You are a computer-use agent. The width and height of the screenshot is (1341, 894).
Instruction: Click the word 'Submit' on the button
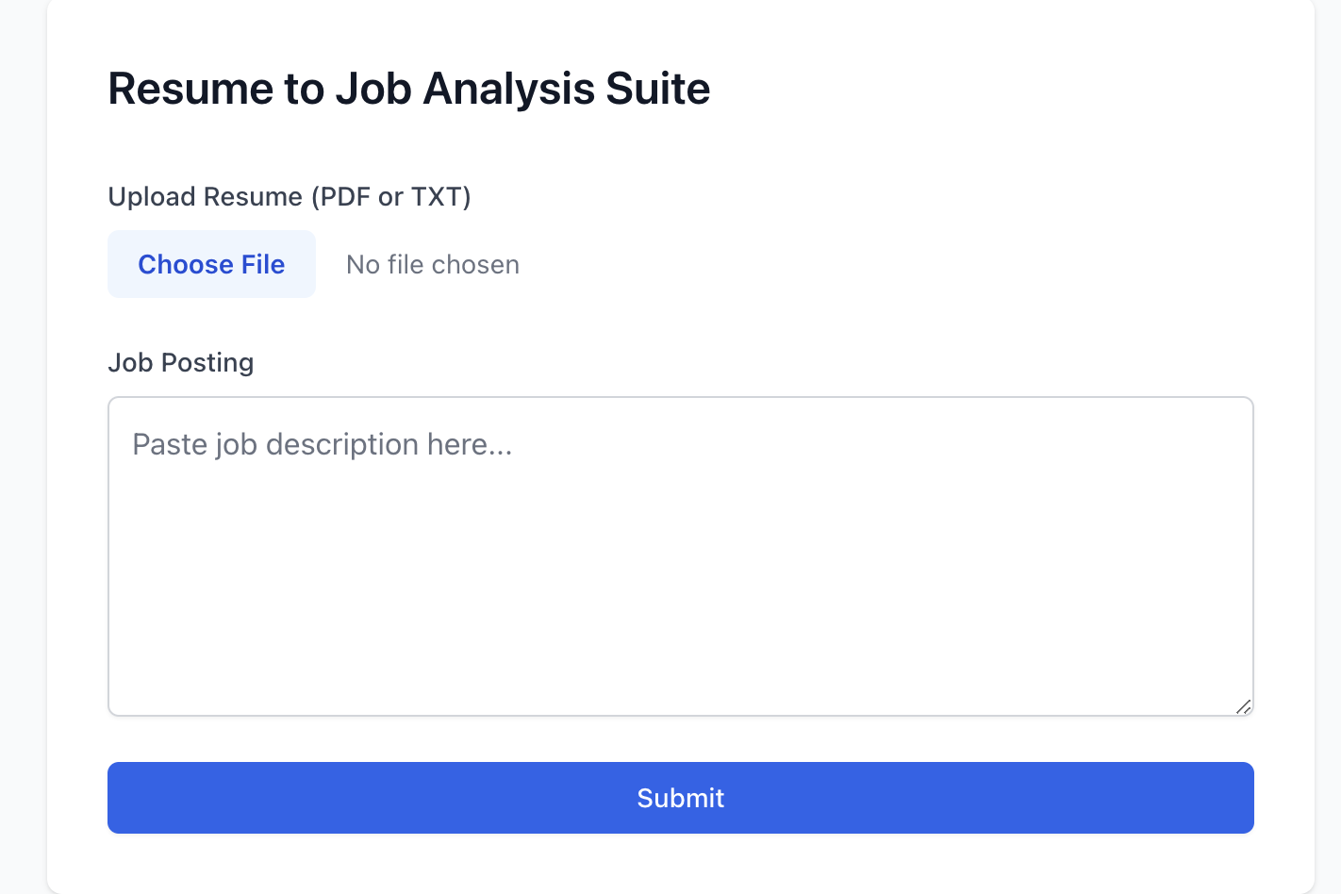(680, 798)
